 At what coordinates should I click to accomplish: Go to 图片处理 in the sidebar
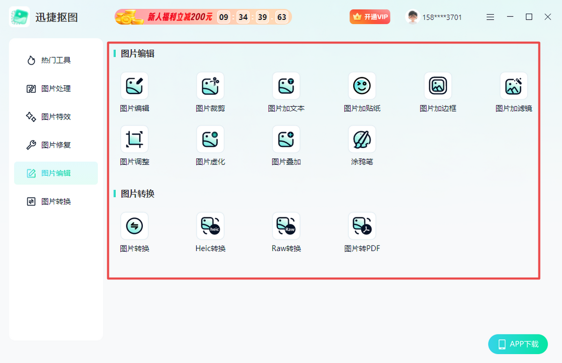pos(56,89)
